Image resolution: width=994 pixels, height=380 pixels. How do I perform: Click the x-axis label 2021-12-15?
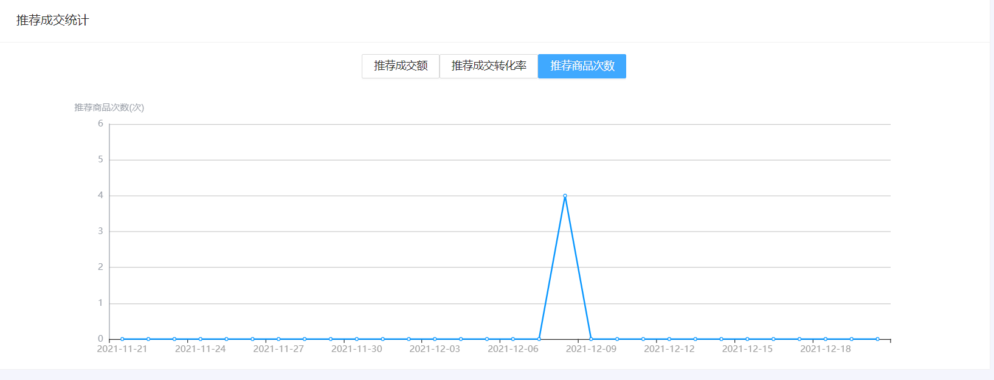pos(747,349)
